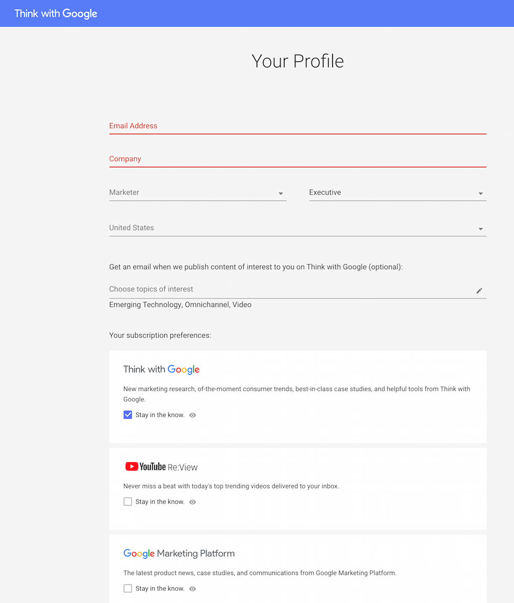
Task: Click the eye icon in Think with Google card
Action: coord(192,415)
